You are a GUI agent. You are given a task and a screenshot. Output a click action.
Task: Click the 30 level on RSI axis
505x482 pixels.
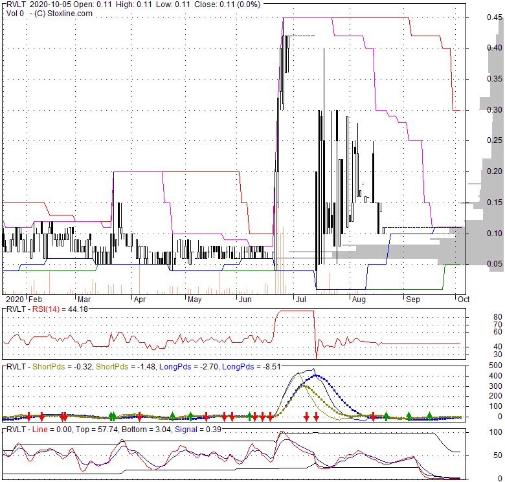pyautogui.click(x=498, y=355)
